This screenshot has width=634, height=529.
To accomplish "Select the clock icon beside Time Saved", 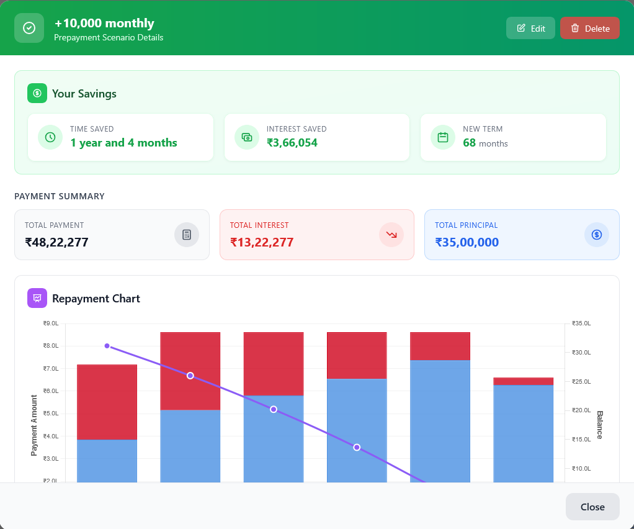I will pyautogui.click(x=50, y=137).
